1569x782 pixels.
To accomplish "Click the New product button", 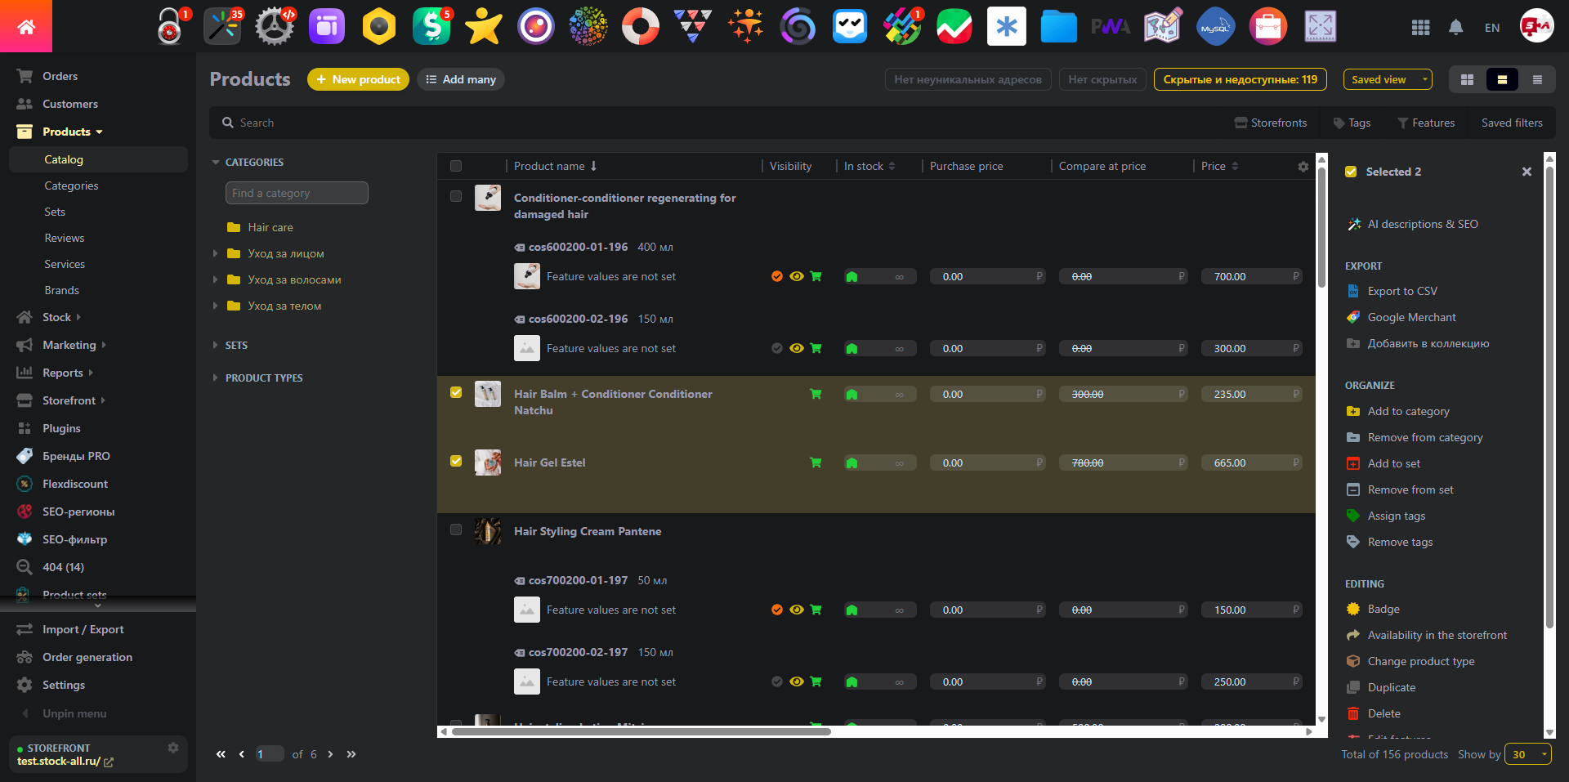I will point(358,79).
